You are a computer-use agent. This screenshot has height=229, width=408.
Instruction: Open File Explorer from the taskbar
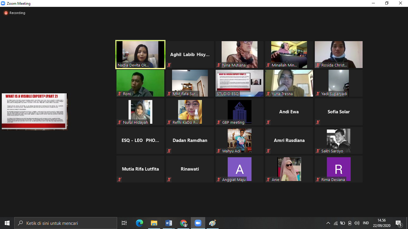pyautogui.click(x=154, y=223)
